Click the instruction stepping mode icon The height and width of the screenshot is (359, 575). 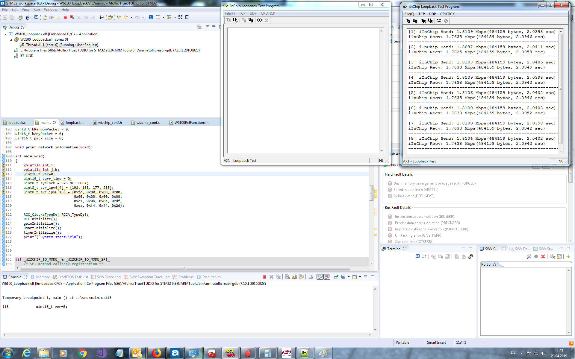click(x=102, y=17)
